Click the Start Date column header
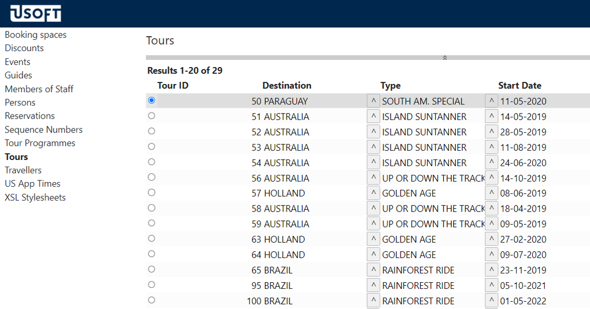590x309 pixels. click(519, 86)
